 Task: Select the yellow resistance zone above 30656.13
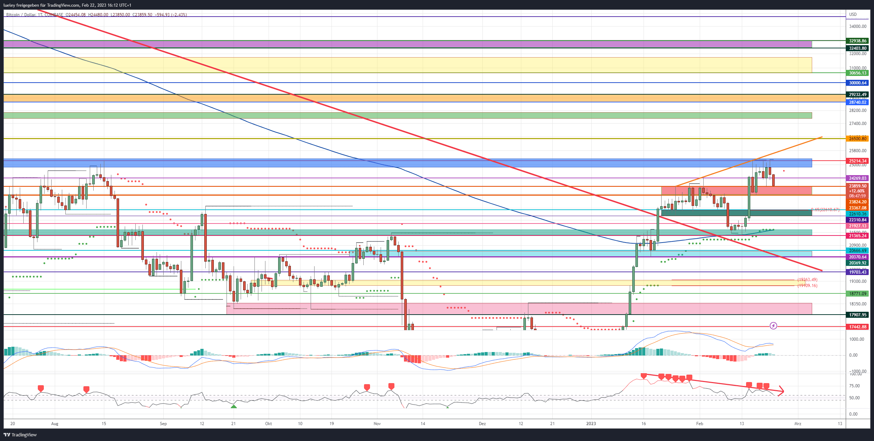tap(407, 65)
